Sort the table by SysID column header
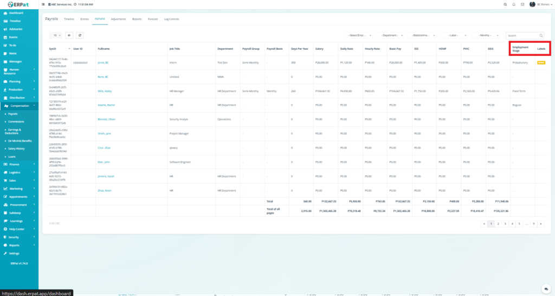Viewport: 555px width, 296px height. tap(53, 49)
